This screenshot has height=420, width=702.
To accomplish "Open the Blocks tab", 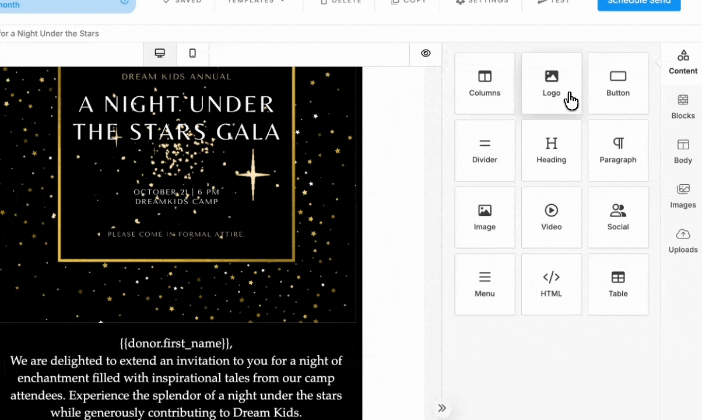I will tap(683, 107).
